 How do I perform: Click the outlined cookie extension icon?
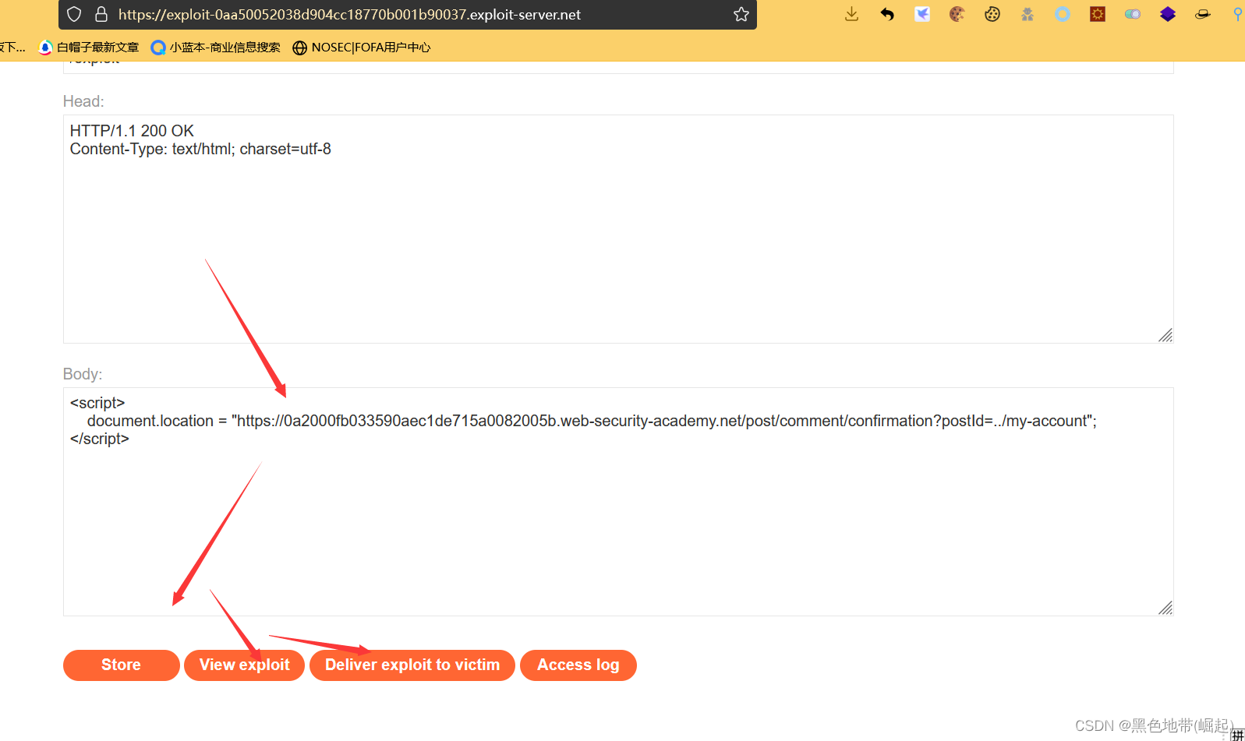[992, 14]
